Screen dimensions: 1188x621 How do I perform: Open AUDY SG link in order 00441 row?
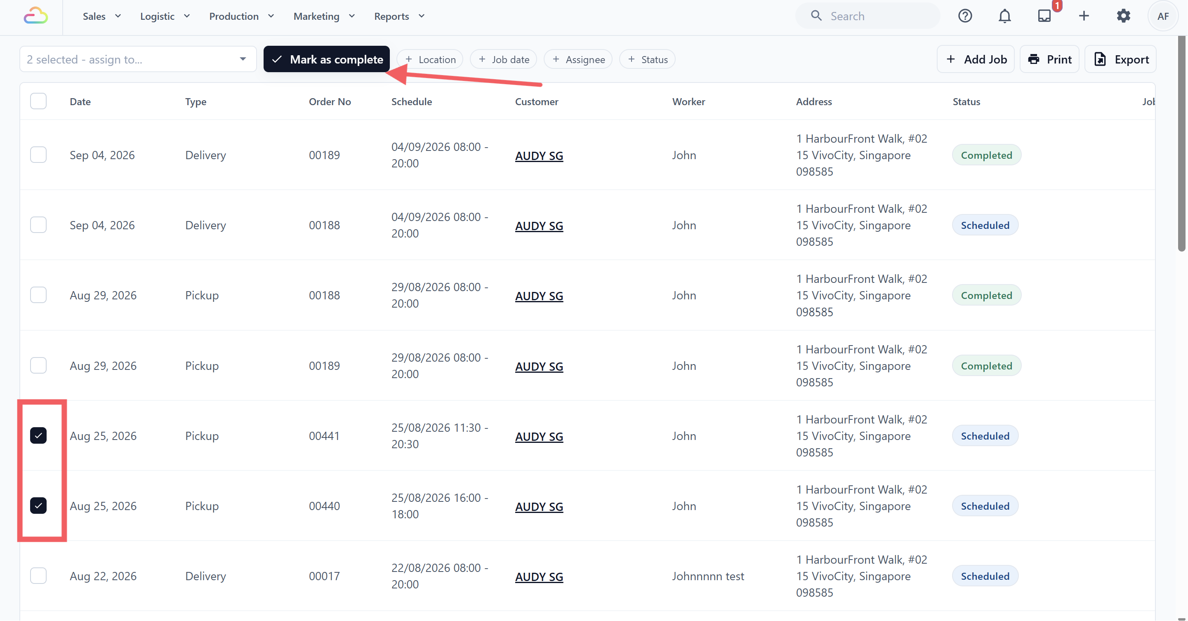[539, 437]
